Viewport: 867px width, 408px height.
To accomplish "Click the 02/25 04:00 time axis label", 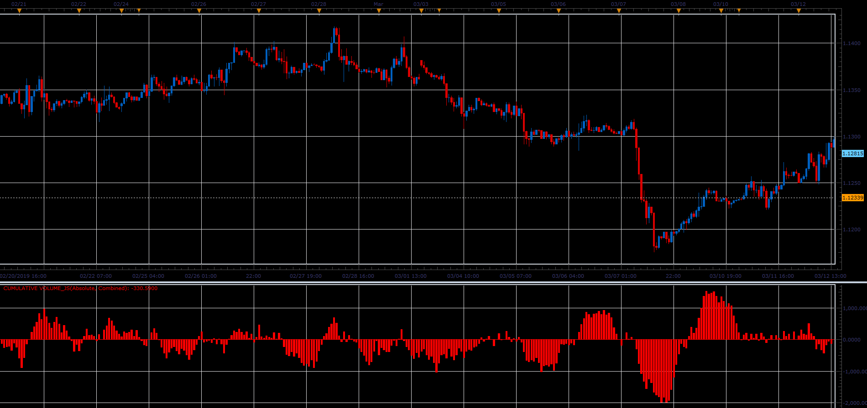I will pos(148,276).
